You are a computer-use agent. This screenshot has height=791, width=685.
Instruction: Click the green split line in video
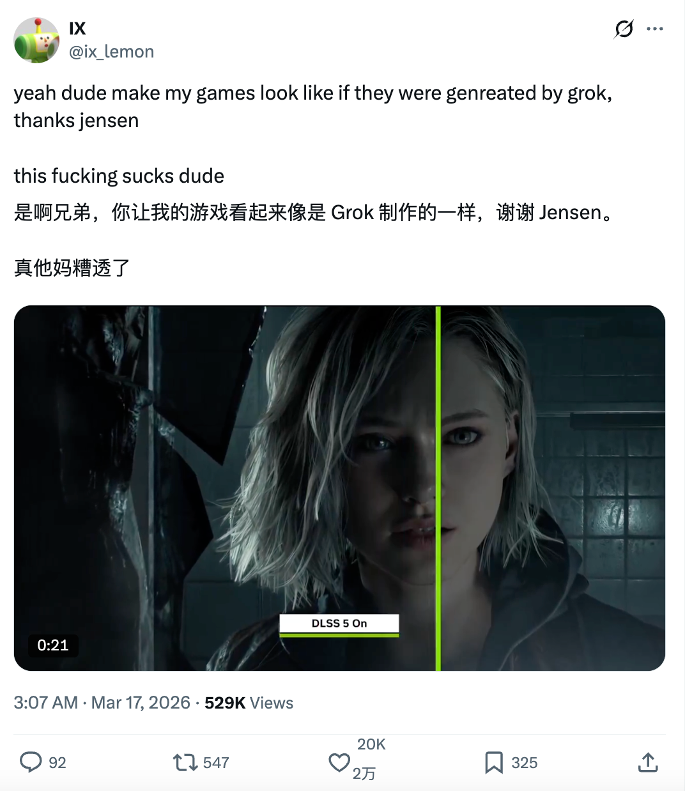(x=438, y=488)
